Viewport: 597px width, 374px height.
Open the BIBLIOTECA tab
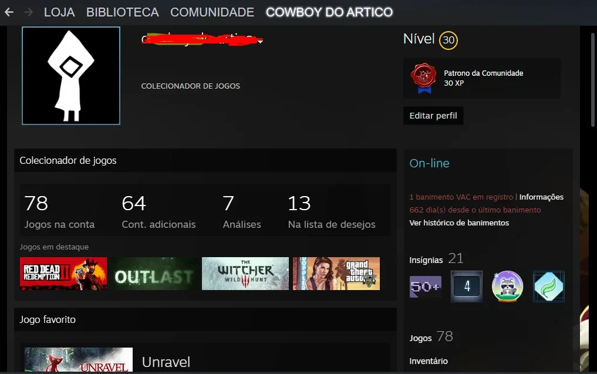(x=123, y=12)
